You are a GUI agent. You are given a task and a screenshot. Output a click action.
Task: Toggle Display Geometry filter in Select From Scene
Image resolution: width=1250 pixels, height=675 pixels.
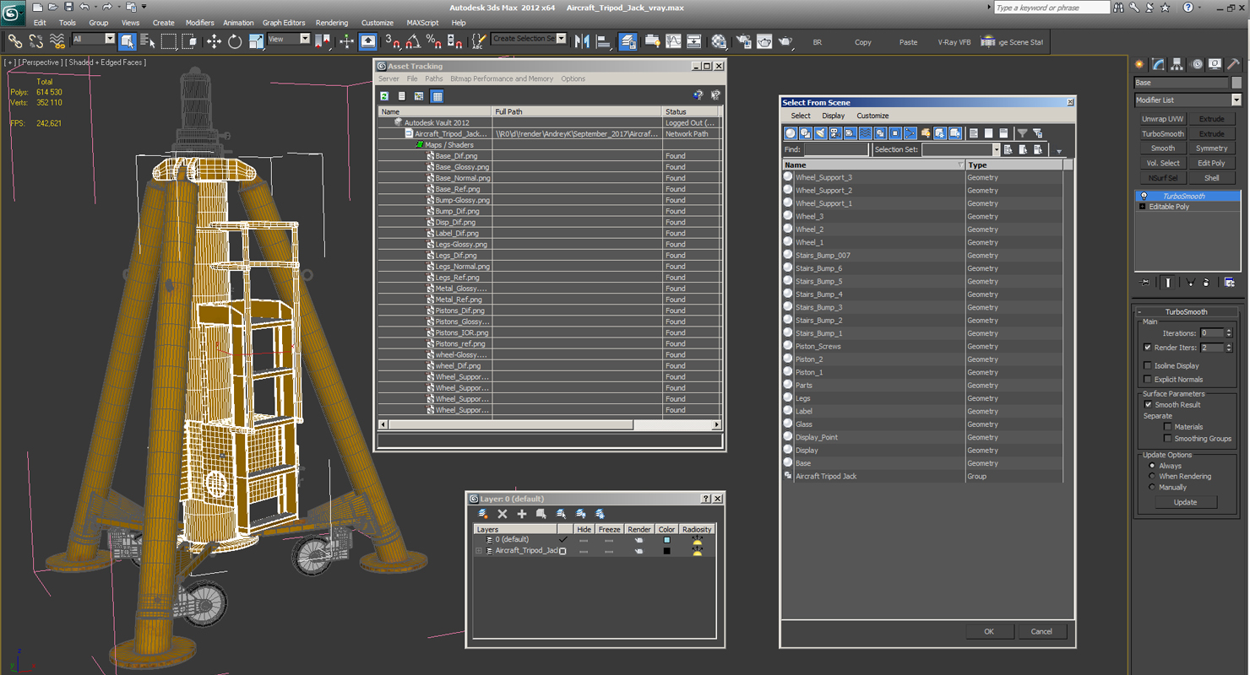click(791, 133)
